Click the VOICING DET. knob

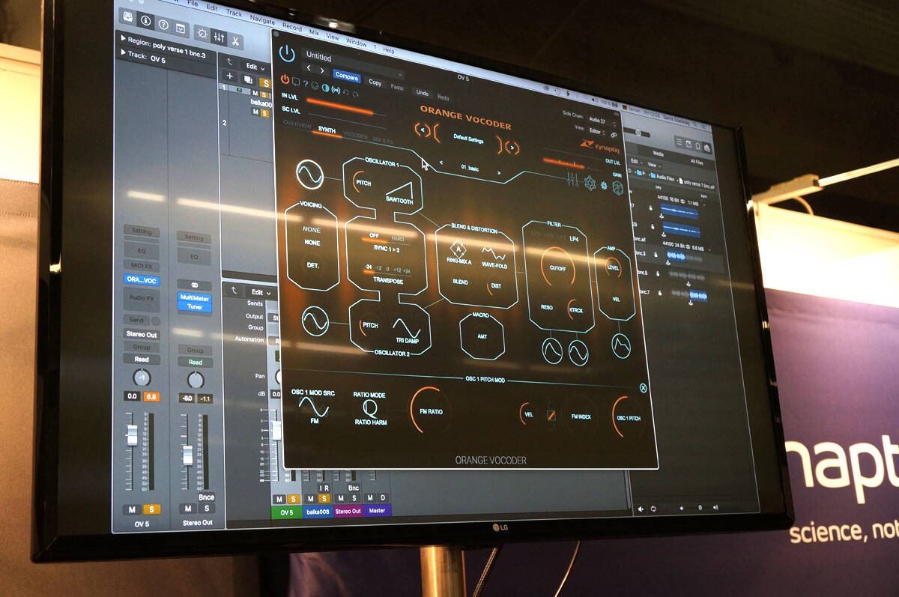(312, 264)
